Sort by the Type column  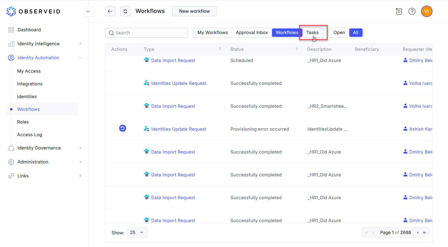220,49
